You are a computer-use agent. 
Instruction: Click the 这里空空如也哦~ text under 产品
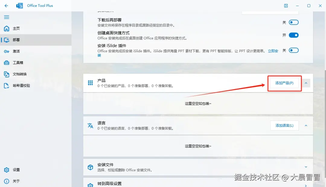point(198,104)
